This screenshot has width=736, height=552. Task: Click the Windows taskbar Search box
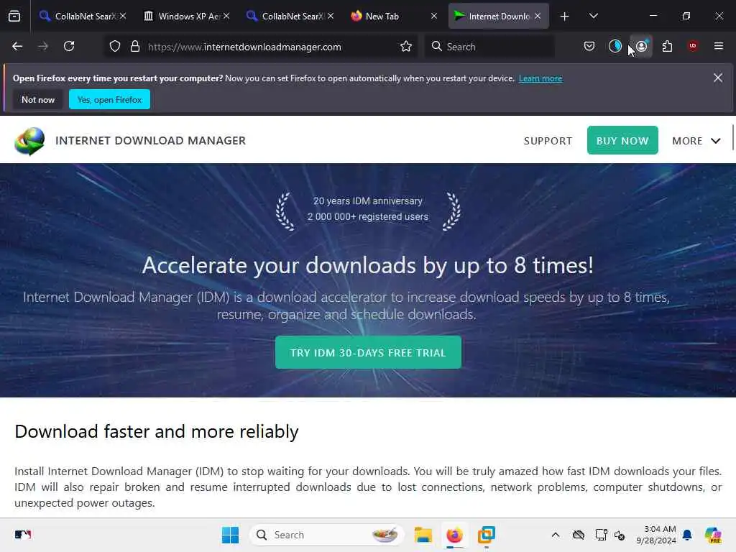tap(327, 535)
